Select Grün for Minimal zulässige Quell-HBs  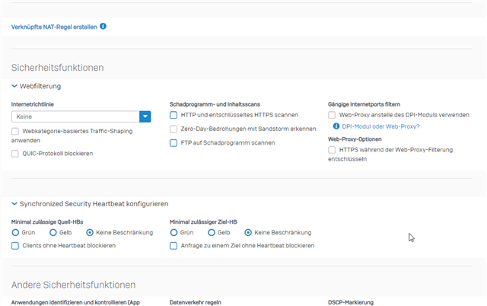pos(15,232)
